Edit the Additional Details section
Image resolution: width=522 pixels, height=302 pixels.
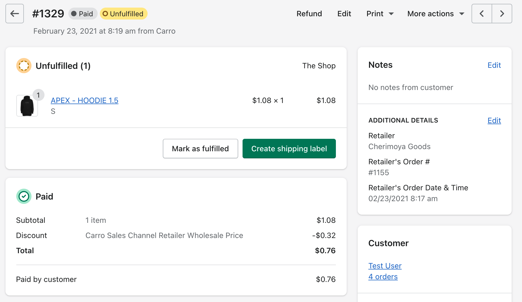[x=494, y=120]
